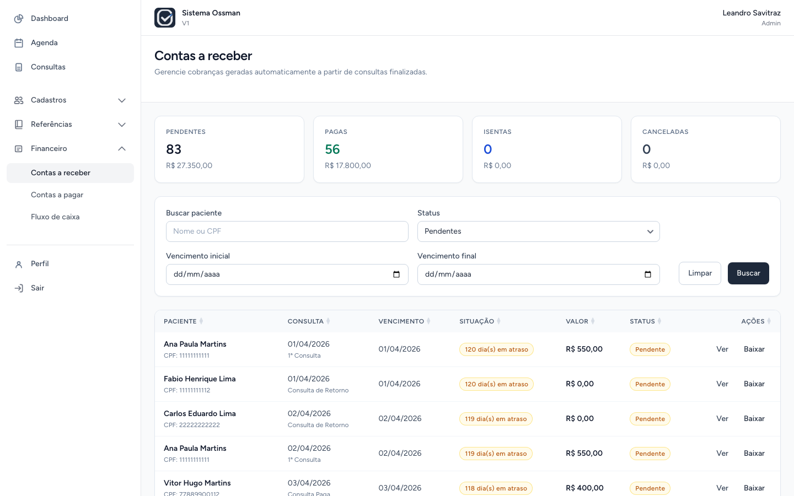Image resolution: width=794 pixels, height=496 pixels.
Task: Go to Contas a pagar
Action: (x=57, y=195)
